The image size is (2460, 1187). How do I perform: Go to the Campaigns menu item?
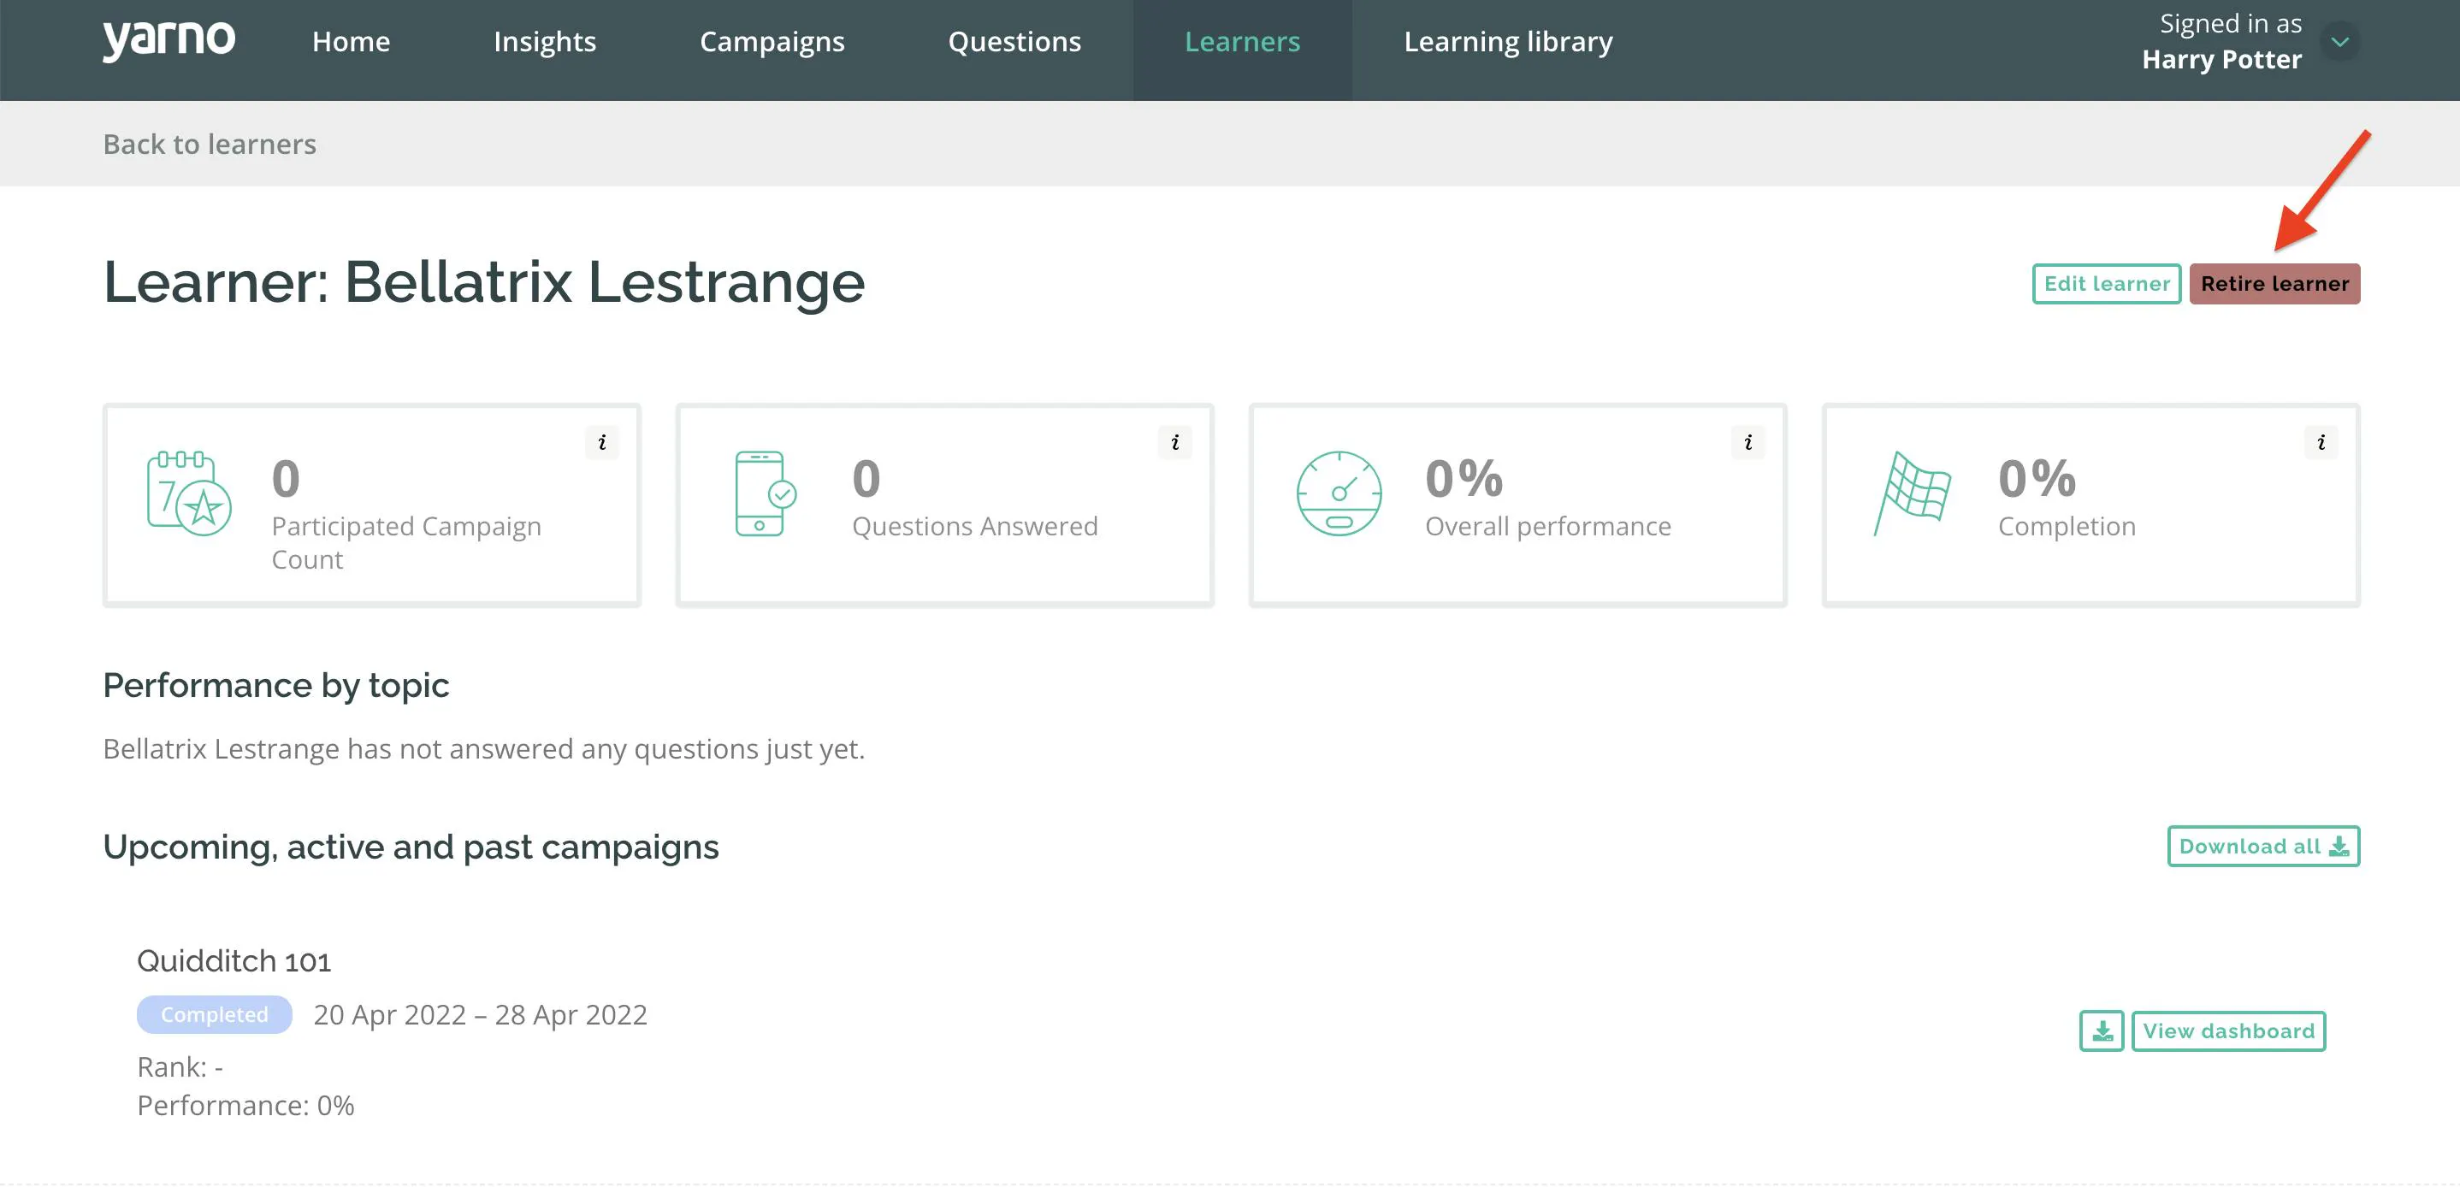click(x=772, y=41)
